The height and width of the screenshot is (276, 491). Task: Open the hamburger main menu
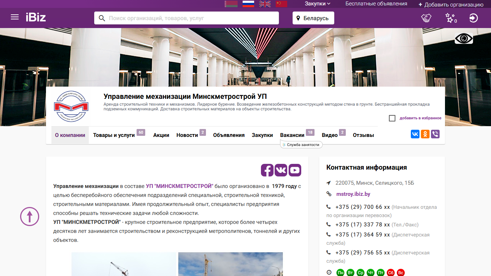tap(15, 17)
